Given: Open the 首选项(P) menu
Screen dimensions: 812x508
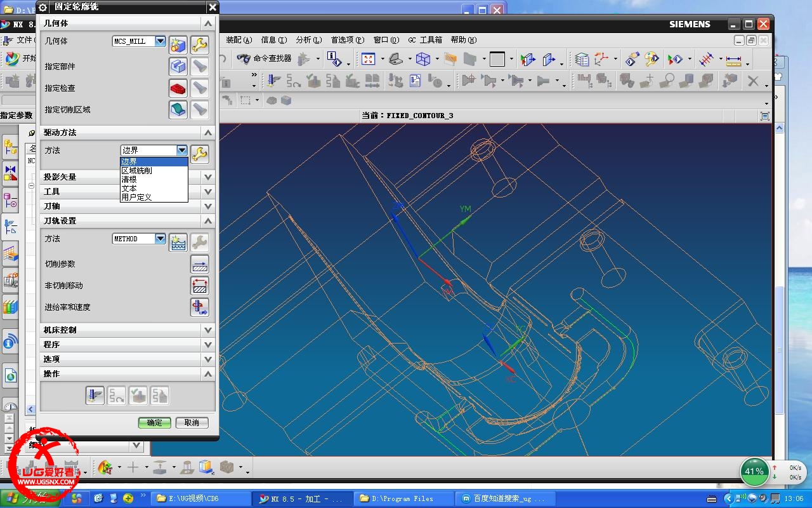Looking at the screenshot, I should point(348,39).
